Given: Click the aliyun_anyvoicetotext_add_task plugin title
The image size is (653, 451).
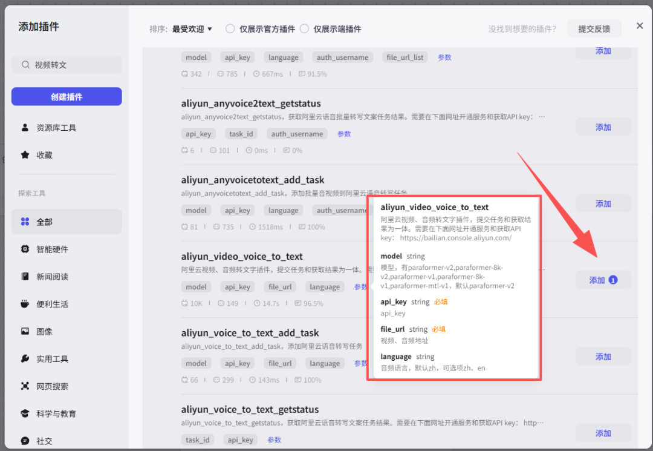Looking at the screenshot, I should (x=252, y=180).
